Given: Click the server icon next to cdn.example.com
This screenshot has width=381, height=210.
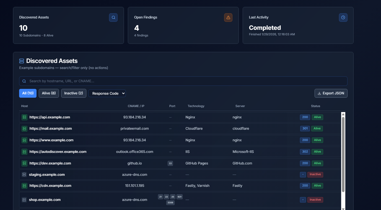Looking at the screenshot, I should 24,185.
